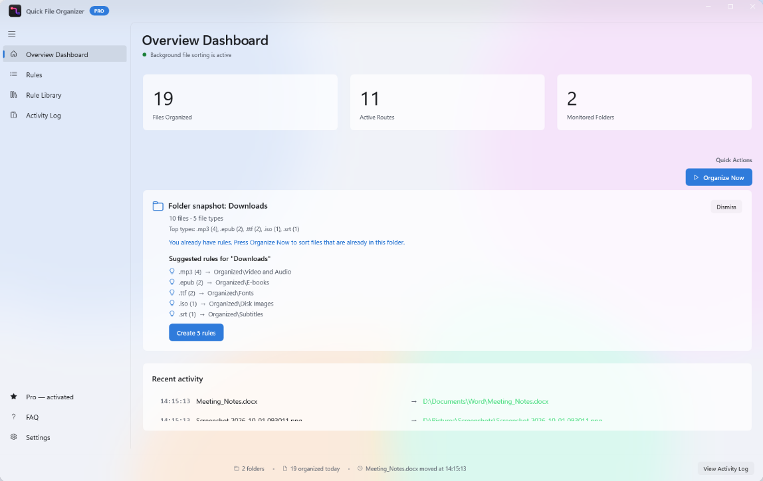Click the Quick Actions label

click(x=734, y=160)
